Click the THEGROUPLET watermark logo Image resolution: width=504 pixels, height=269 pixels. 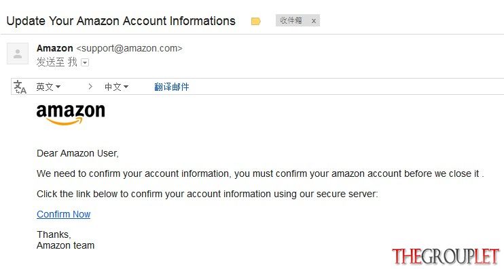pyautogui.click(x=446, y=257)
